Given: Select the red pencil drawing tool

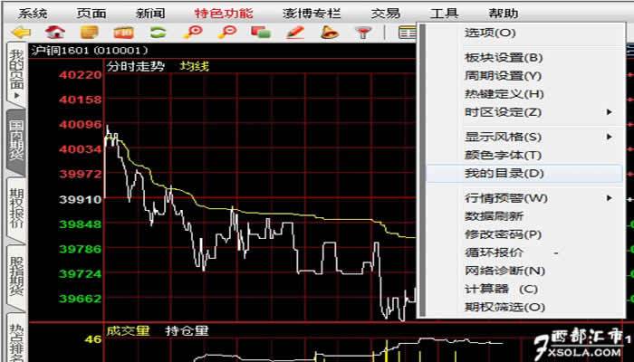Looking at the screenshot, I should [x=295, y=33].
